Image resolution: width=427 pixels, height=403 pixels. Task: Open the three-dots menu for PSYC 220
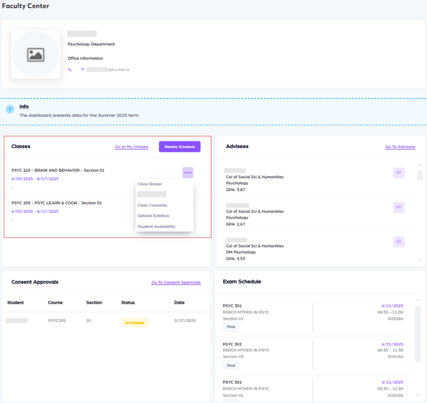(x=188, y=173)
